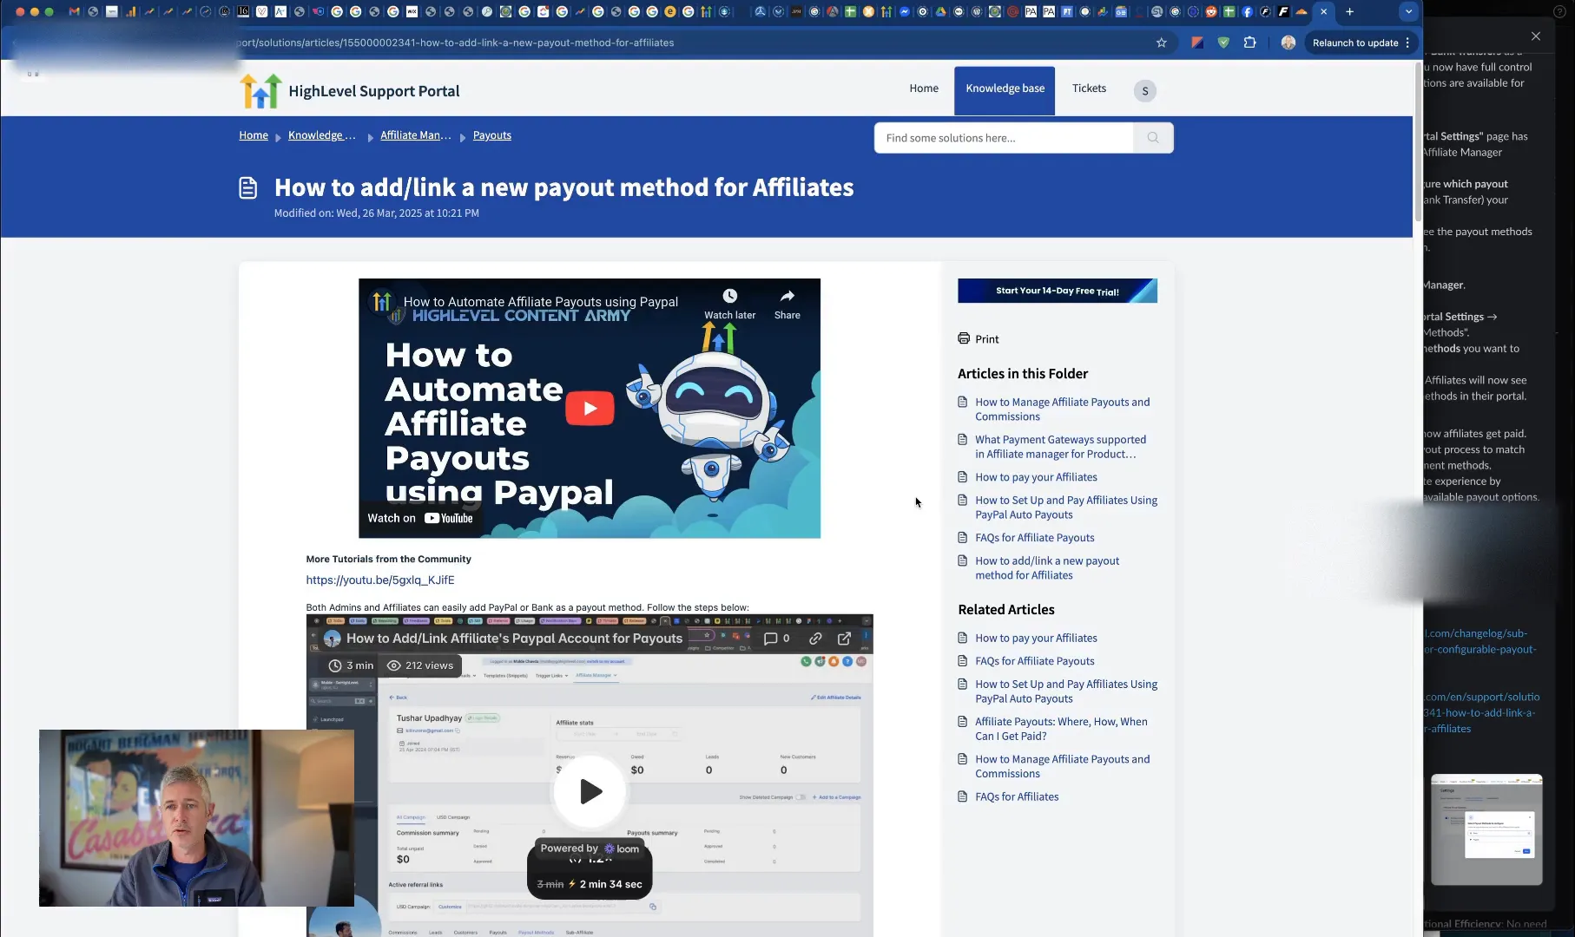Play the Loom video
The height and width of the screenshot is (937, 1575).
[590, 791]
